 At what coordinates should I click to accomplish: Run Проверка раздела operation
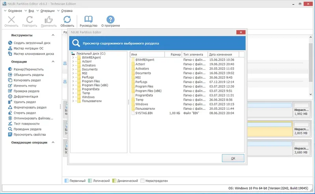click(x=24, y=91)
